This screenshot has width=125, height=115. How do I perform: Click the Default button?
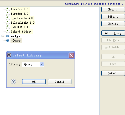coord(113,73)
